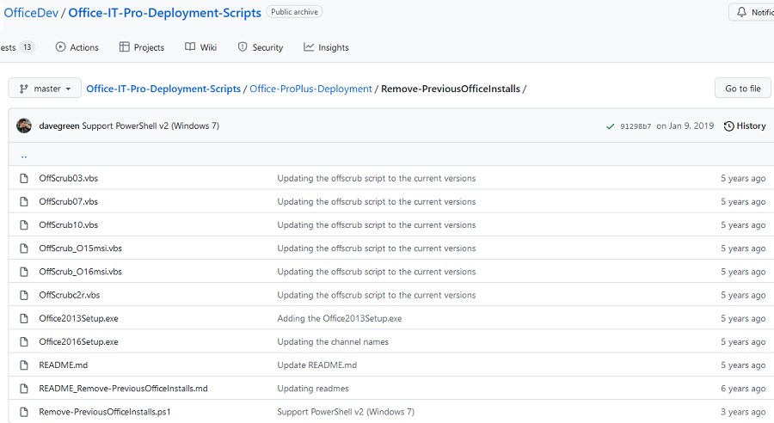The height and width of the screenshot is (423, 774).
Task: Click the file icon beside Office2013Setup.exe
Action: 24,318
